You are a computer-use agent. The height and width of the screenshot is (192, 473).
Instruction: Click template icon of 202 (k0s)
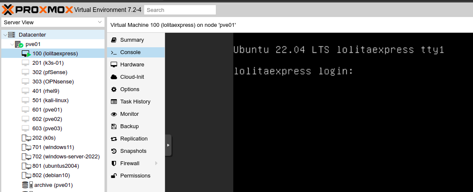[26, 138]
